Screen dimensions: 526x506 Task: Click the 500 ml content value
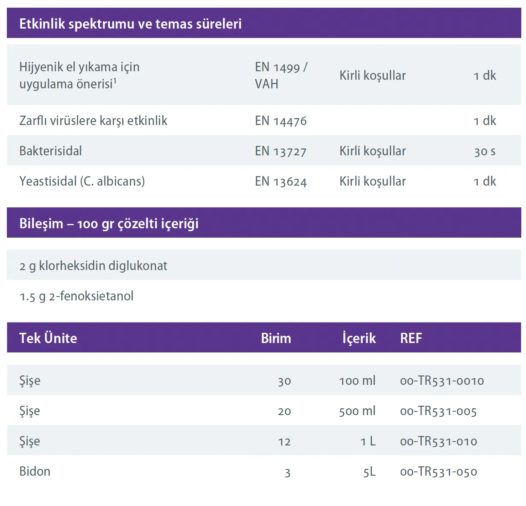point(357,411)
